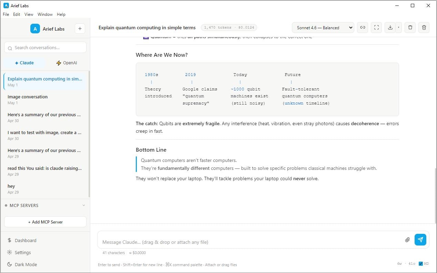This screenshot has height=273, width=437.
Task: Click the download export icon
Action: point(390,28)
